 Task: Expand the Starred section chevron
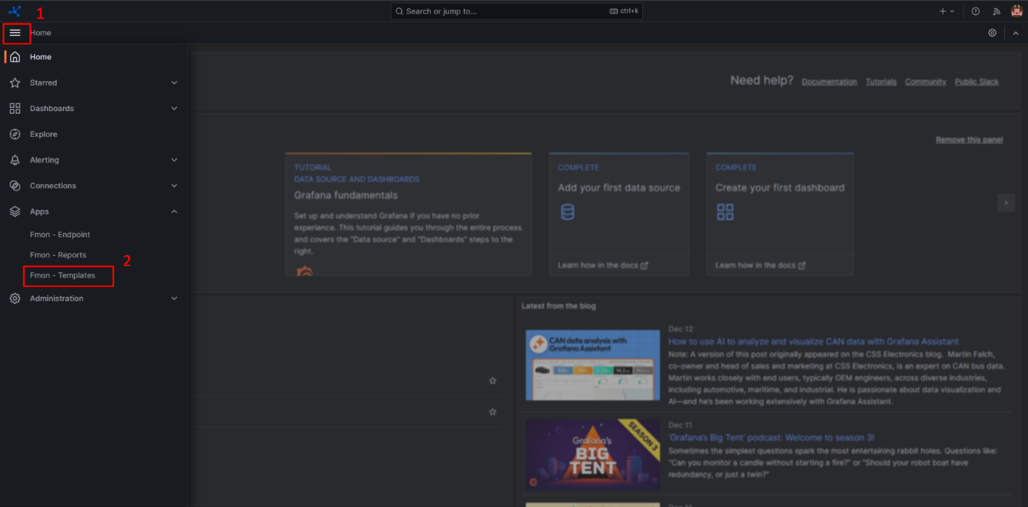[174, 82]
